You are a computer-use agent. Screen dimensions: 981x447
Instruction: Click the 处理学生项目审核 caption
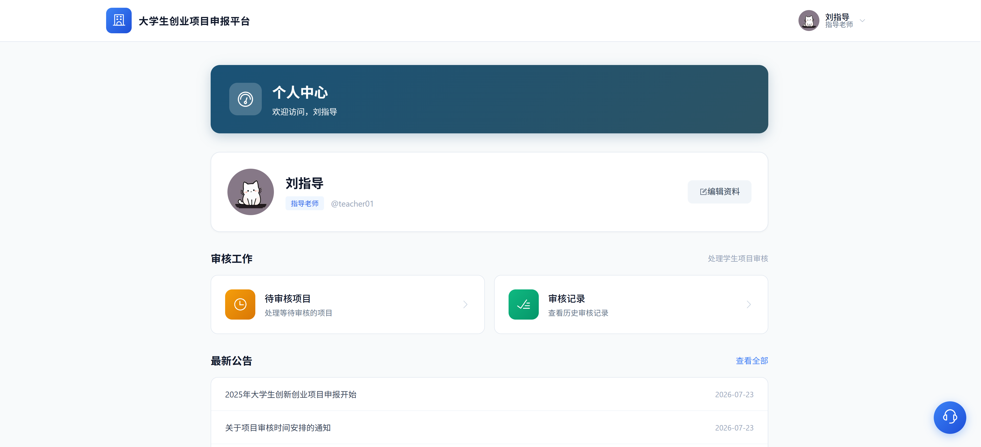pos(738,259)
